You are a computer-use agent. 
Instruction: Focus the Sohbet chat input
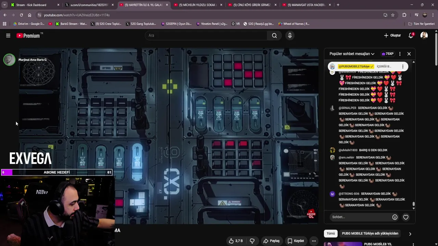pyautogui.click(x=361, y=217)
